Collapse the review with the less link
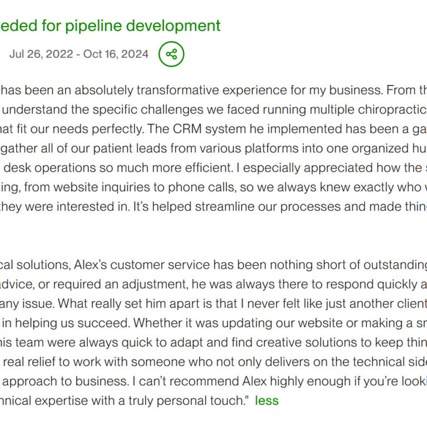Screen dimensions: 427x427 click(266, 400)
